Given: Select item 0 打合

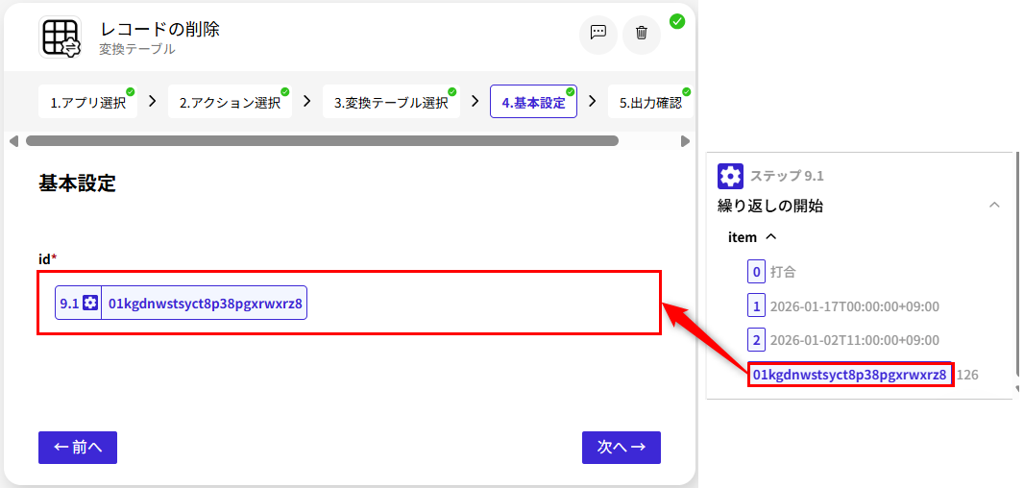Looking at the screenshot, I should [772, 272].
